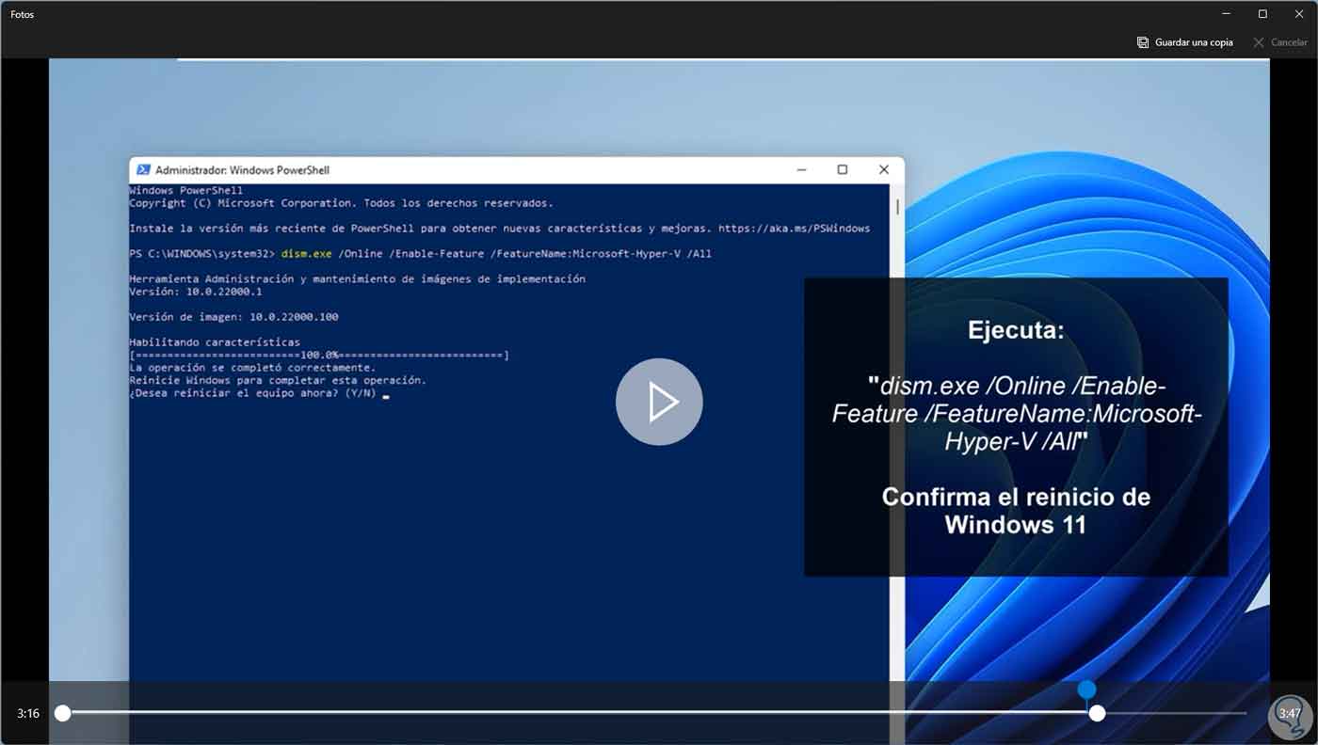This screenshot has width=1318, height=745.
Task: Click the 3:16 start time label
Action: click(x=28, y=714)
